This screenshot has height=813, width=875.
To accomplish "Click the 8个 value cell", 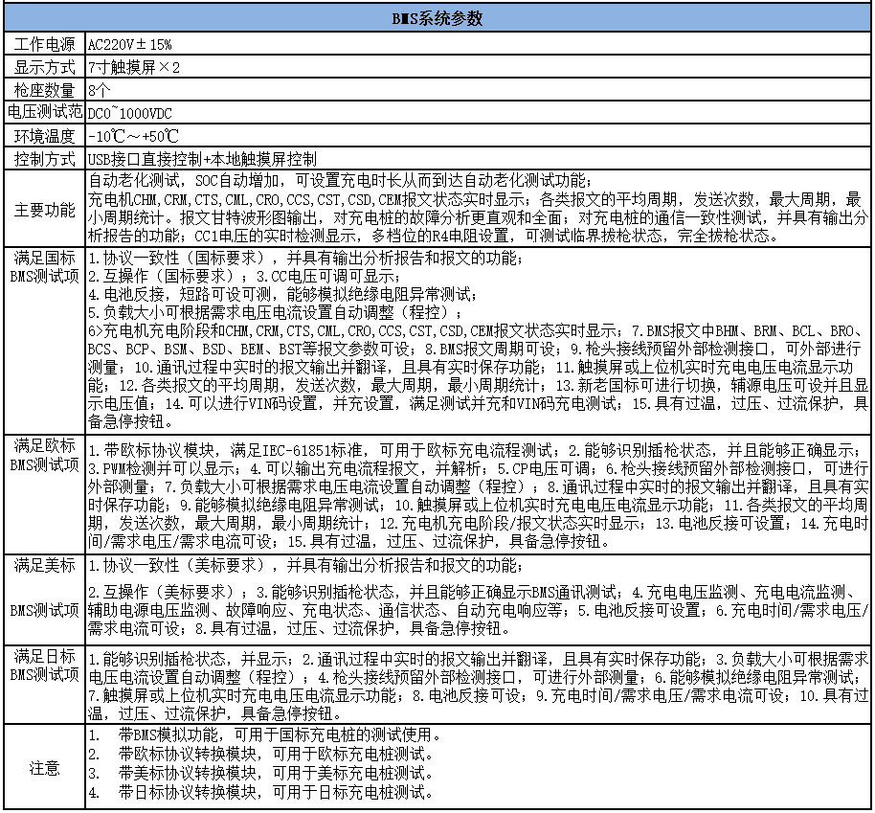I will 98,90.
